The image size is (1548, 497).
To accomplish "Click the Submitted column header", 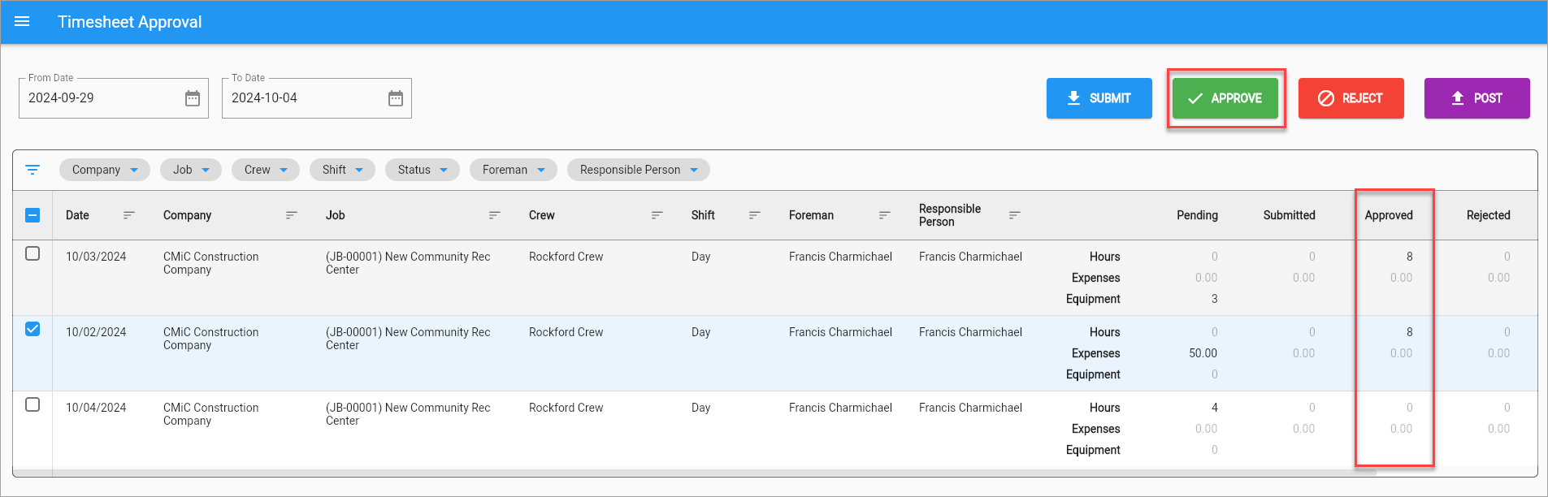I will tap(1289, 215).
